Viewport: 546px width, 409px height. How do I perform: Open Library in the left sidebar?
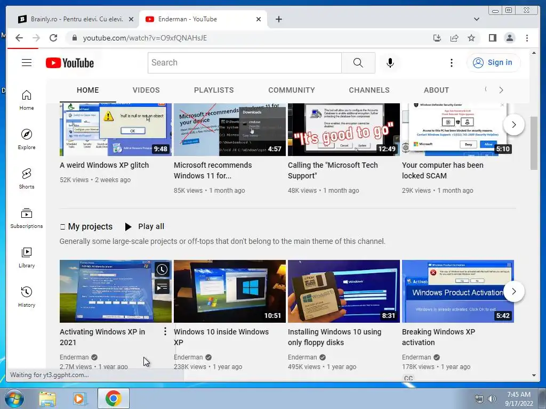pyautogui.click(x=27, y=257)
